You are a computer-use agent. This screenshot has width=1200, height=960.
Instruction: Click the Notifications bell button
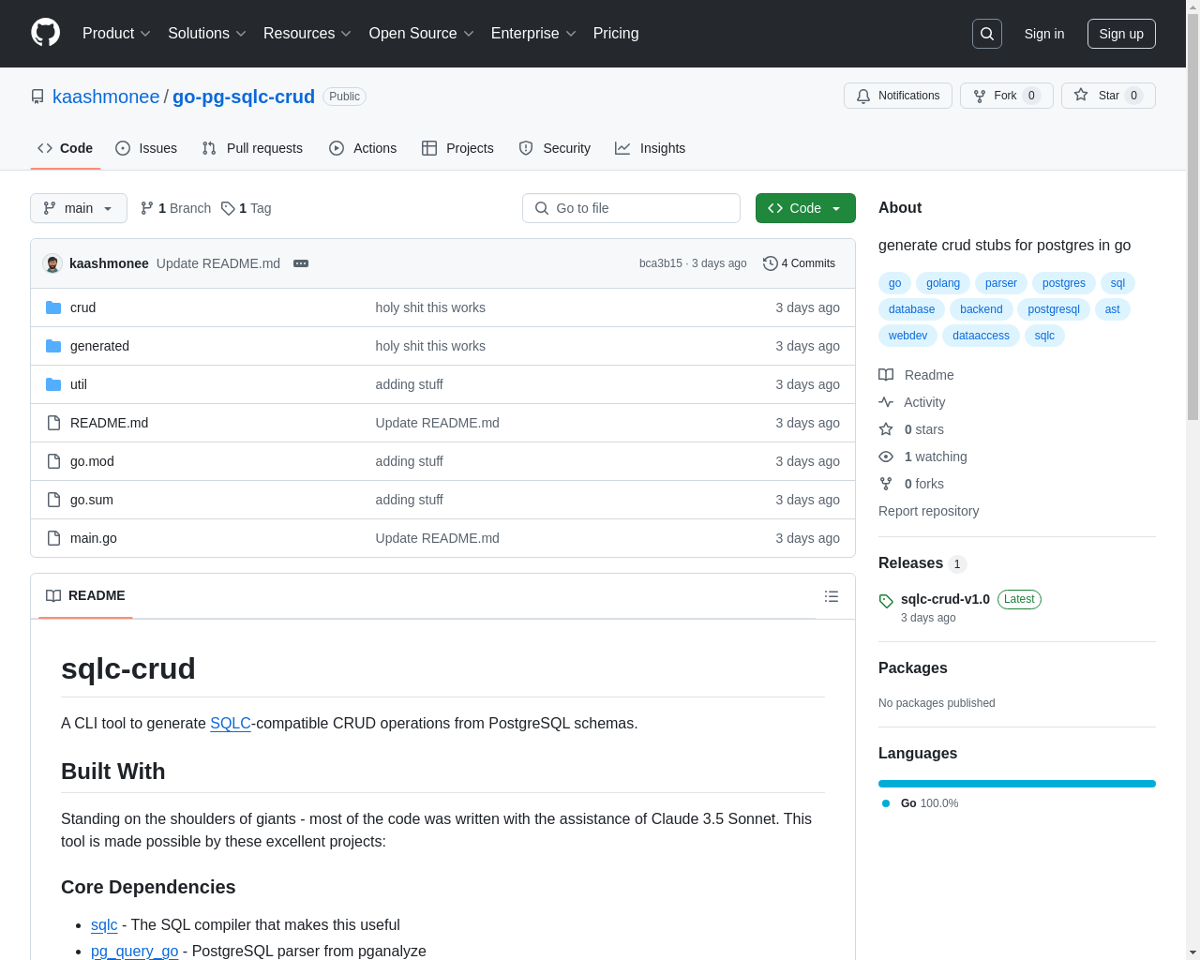pos(898,96)
